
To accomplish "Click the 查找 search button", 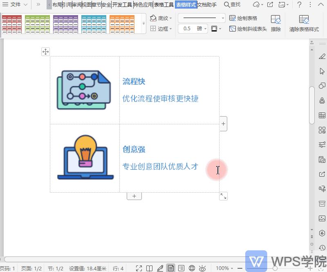I will 232,5.
